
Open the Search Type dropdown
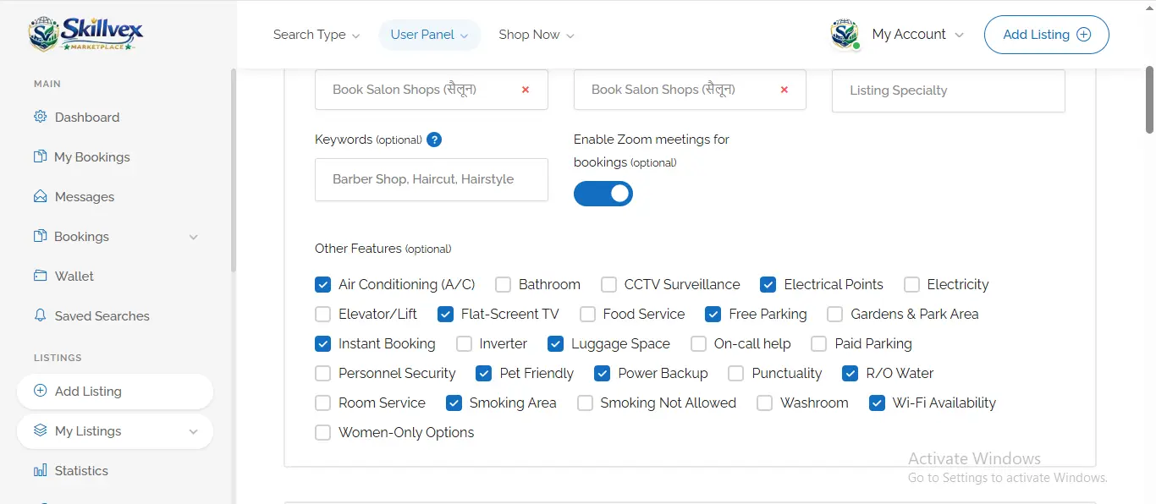point(316,35)
